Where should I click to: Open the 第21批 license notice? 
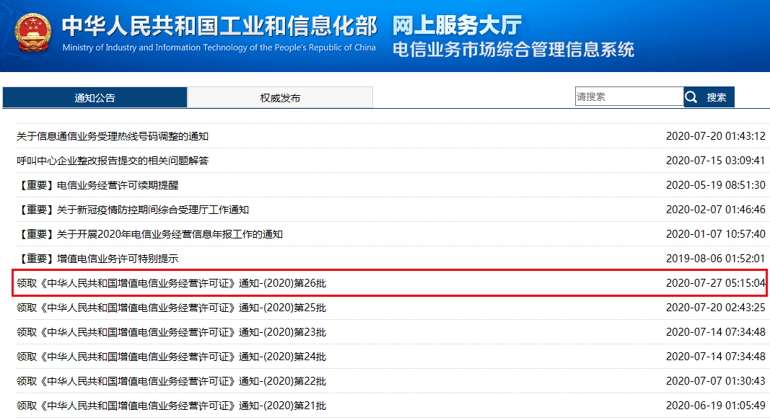click(x=171, y=406)
